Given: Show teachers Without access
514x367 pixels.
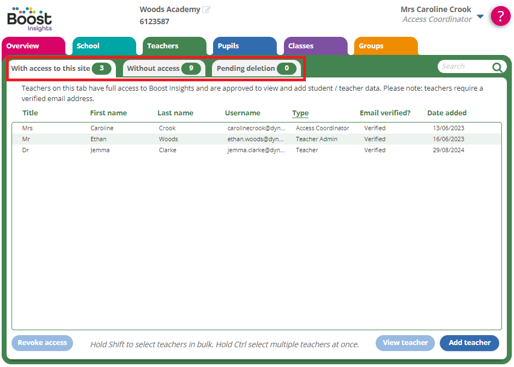Looking at the screenshot, I should coord(163,69).
